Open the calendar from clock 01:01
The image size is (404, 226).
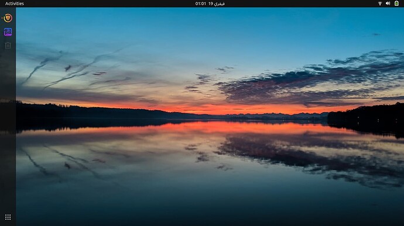click(x=200, y=4)
